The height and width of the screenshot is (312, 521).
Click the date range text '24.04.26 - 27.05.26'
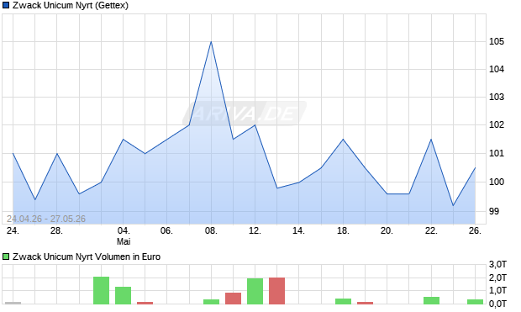pos(46,219)
